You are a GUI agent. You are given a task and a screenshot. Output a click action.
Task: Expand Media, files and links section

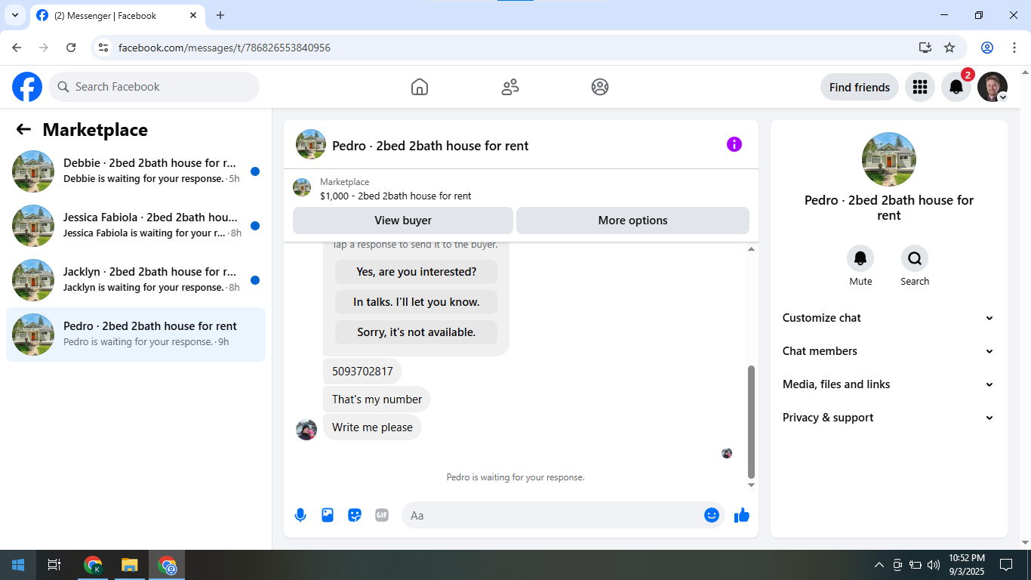(889, 384)
